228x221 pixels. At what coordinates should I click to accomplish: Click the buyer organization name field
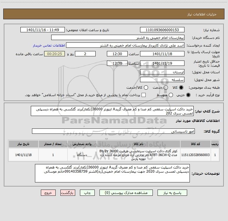(118, 38)
